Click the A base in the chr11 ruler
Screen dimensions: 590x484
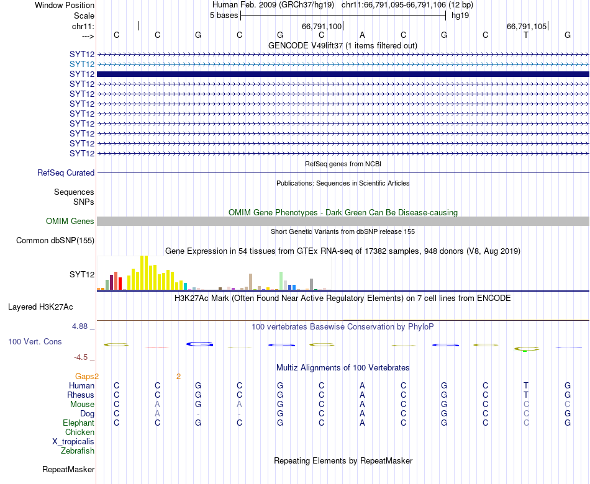(x=362, y=35)
